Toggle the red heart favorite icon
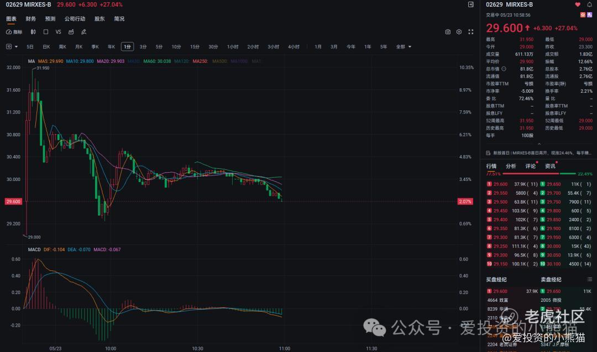The width and height of the screenshot is (597, 352). pyautogui.click(x=578, y=4)
